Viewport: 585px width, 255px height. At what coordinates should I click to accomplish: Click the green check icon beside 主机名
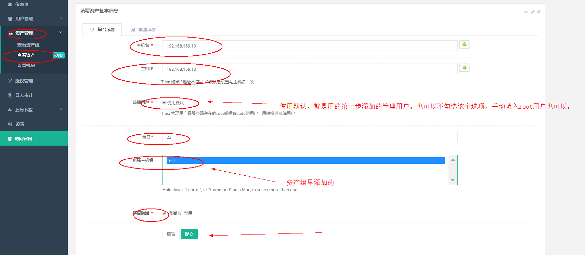coord(464,44)
